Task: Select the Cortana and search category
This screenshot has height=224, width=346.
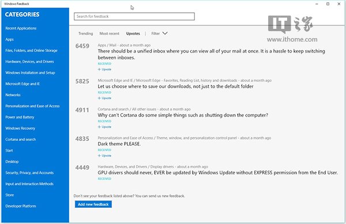Action: click(21, 139)
